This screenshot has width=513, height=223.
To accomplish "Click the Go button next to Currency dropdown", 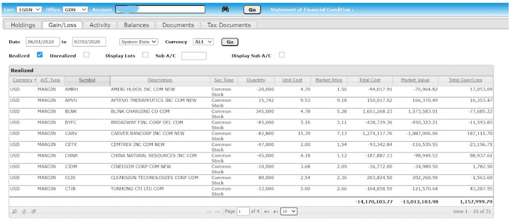I will click(x=230, y=42).
